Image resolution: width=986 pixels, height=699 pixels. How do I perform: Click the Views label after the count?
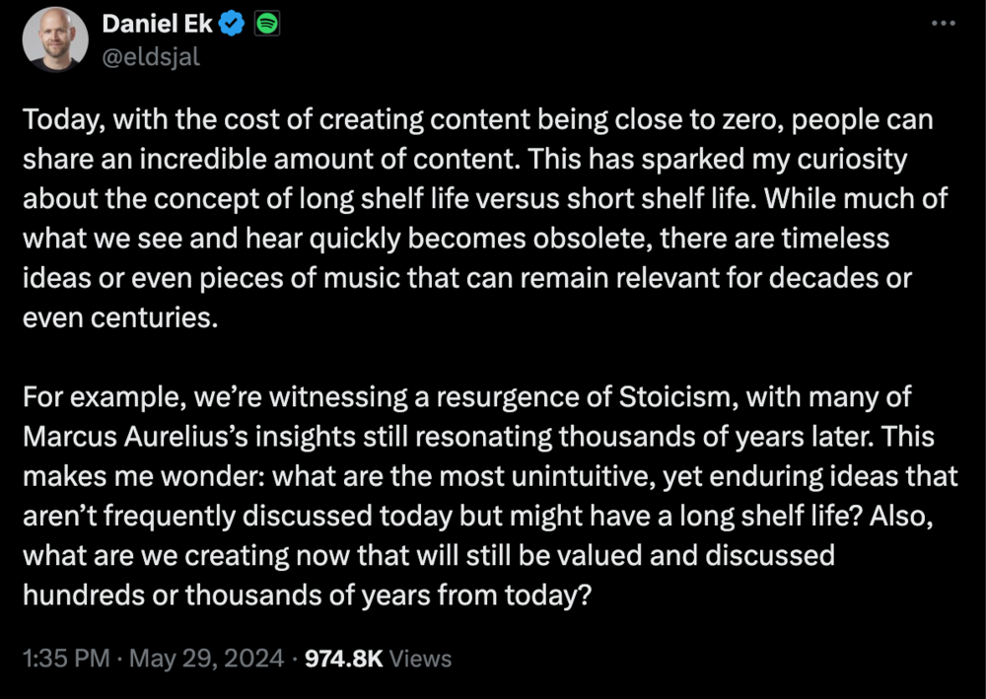pyautogui.click(x=421, y=658)
